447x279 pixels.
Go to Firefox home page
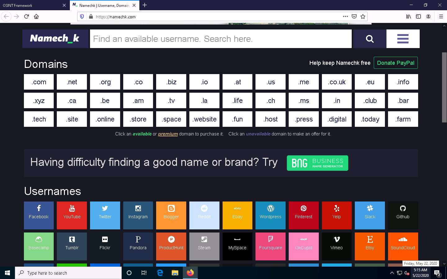pyautogui.click(x=36, y=16)
